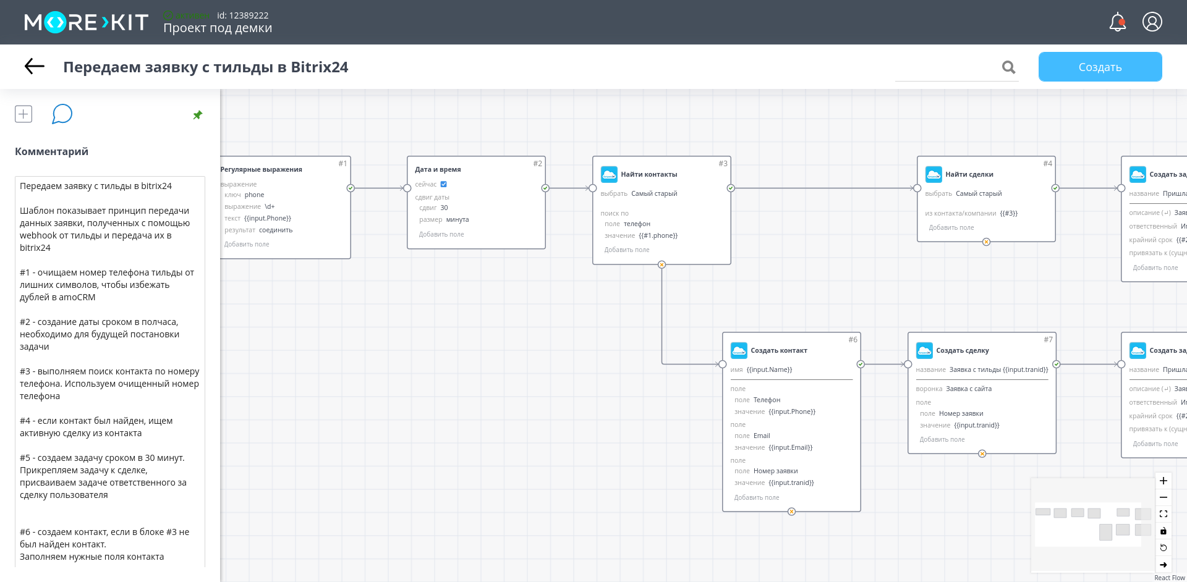Toggle the сейчас checkbox in Дата и время

443,184
